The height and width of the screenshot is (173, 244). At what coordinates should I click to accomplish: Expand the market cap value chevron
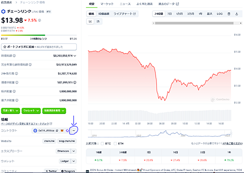pyautogui.click(x=75, y=56)
